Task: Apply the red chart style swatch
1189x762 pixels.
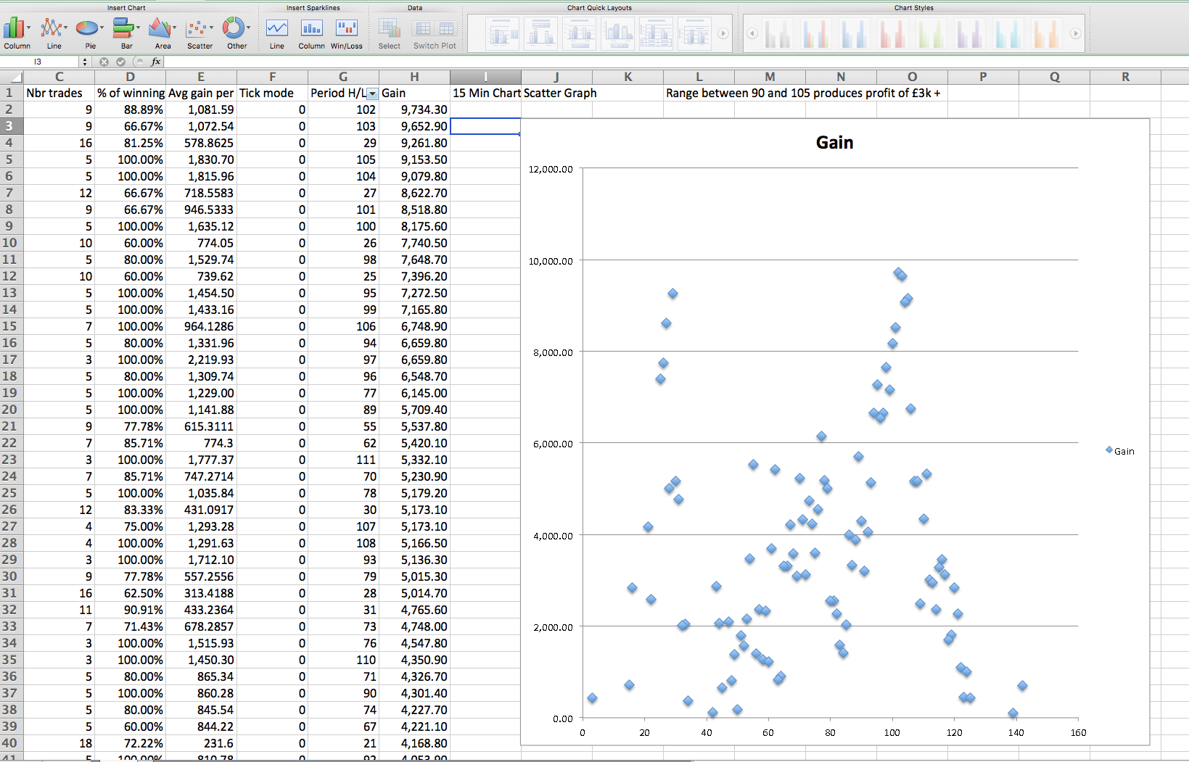Action: click(x=892, y=33)
